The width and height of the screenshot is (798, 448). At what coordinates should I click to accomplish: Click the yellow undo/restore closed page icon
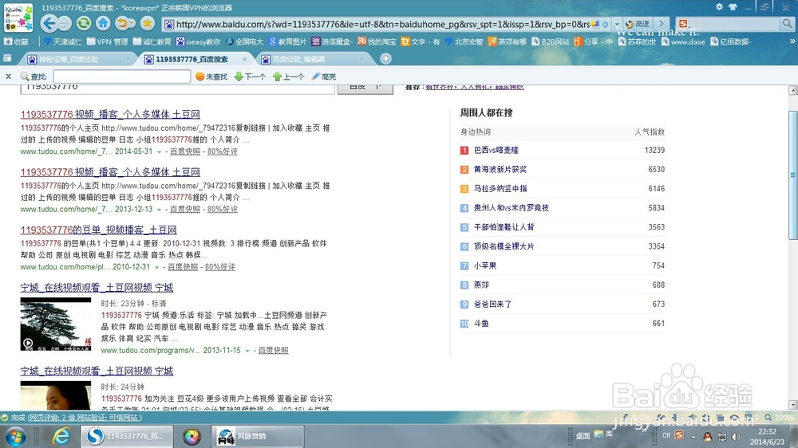point(122,23)
